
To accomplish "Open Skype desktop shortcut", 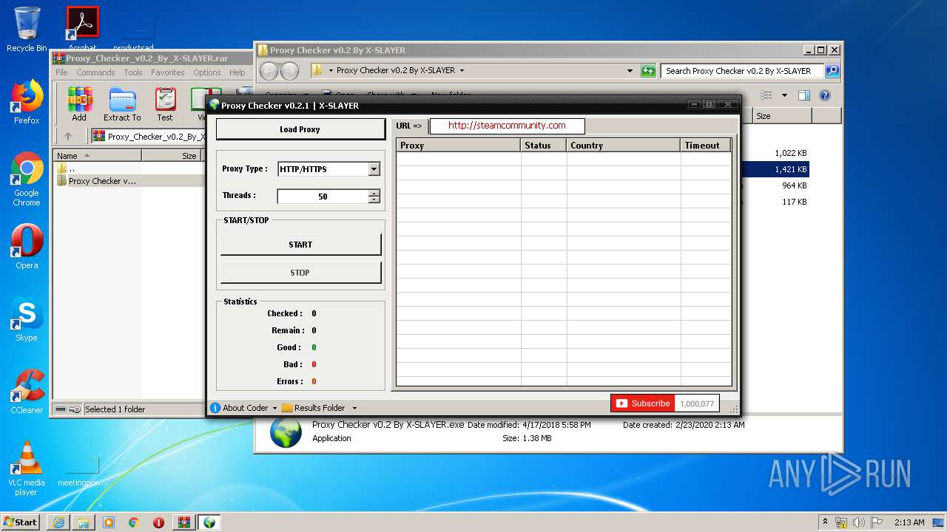I will (27, 319).
